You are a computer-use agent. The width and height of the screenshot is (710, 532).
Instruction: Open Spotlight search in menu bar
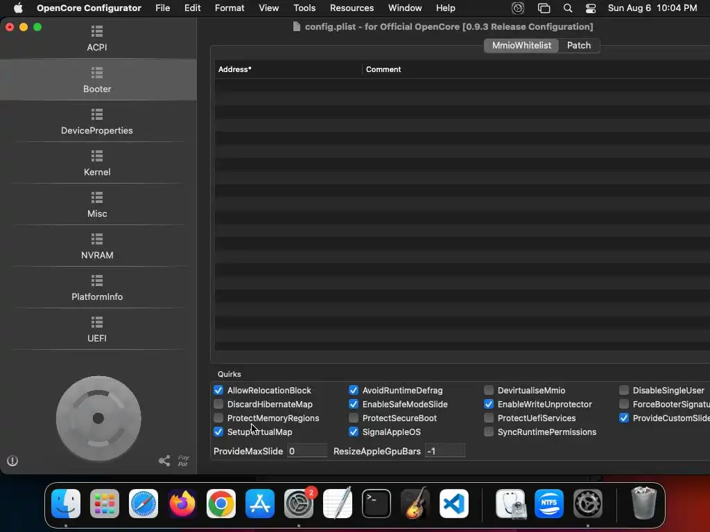point(567,8)
